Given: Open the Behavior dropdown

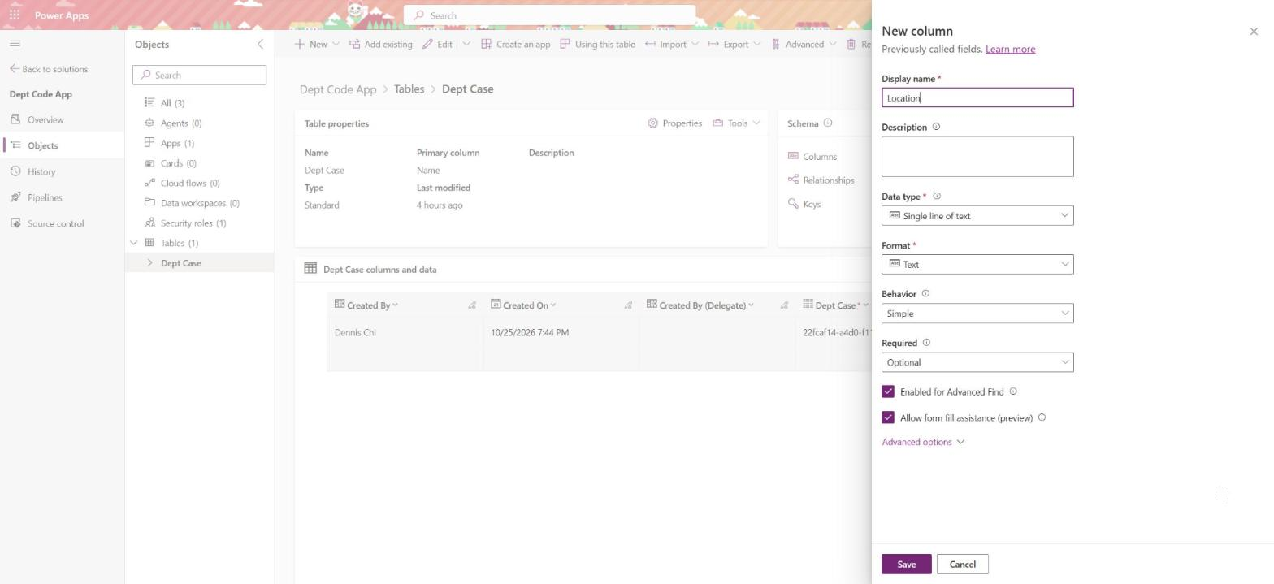Looking at the screenshot, I should (x=977, y=314).
